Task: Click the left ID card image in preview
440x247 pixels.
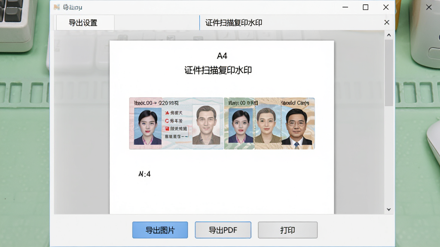Action: pyautogui.click(x=176, y=123)
